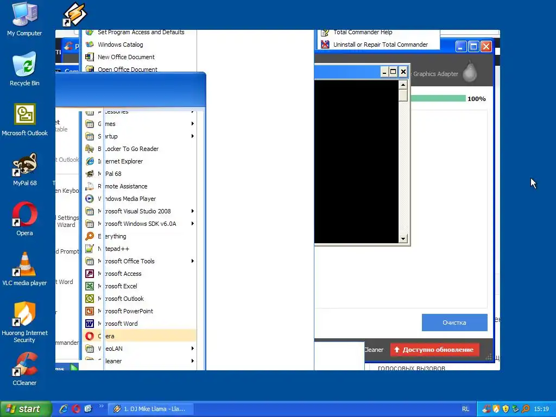This screenshot has width=556, height=417.
Task: Select highlighted Opera entry in Programs menu
Action: pyautogui.click(x=140, y=336)
